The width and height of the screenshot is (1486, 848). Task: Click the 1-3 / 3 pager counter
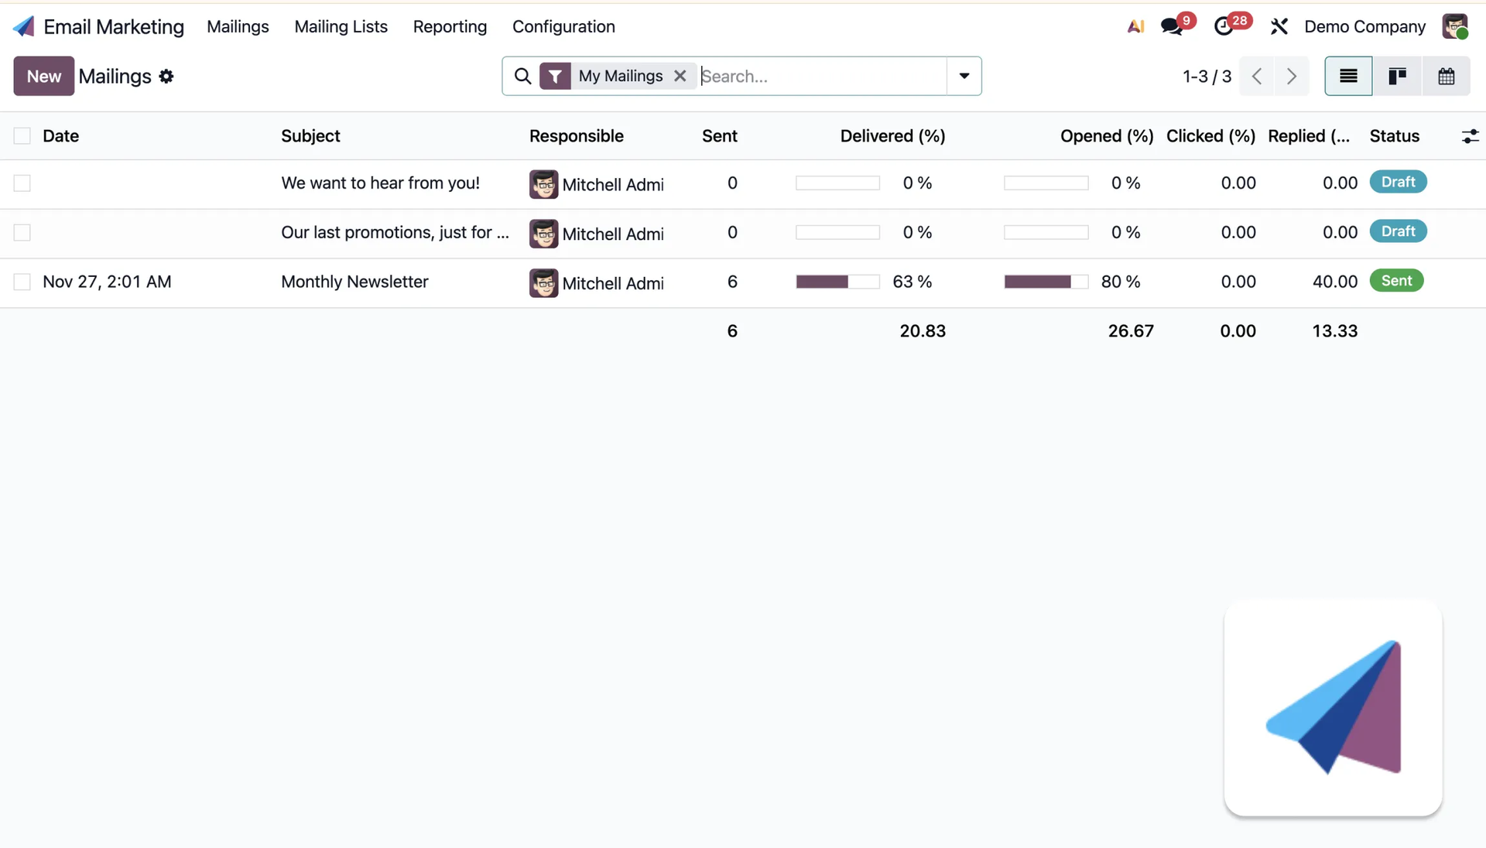(x=1207, y=76)
